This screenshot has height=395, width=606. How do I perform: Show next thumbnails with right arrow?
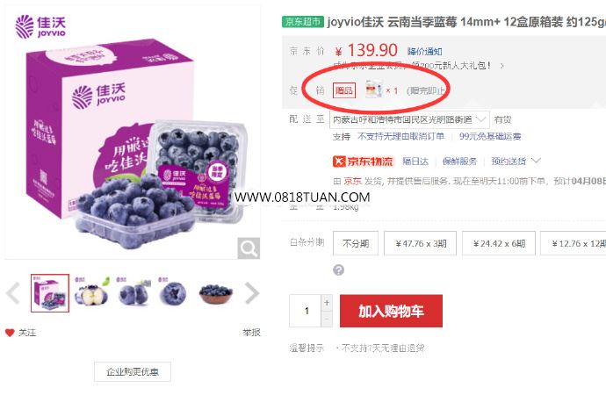pos(251,293)
